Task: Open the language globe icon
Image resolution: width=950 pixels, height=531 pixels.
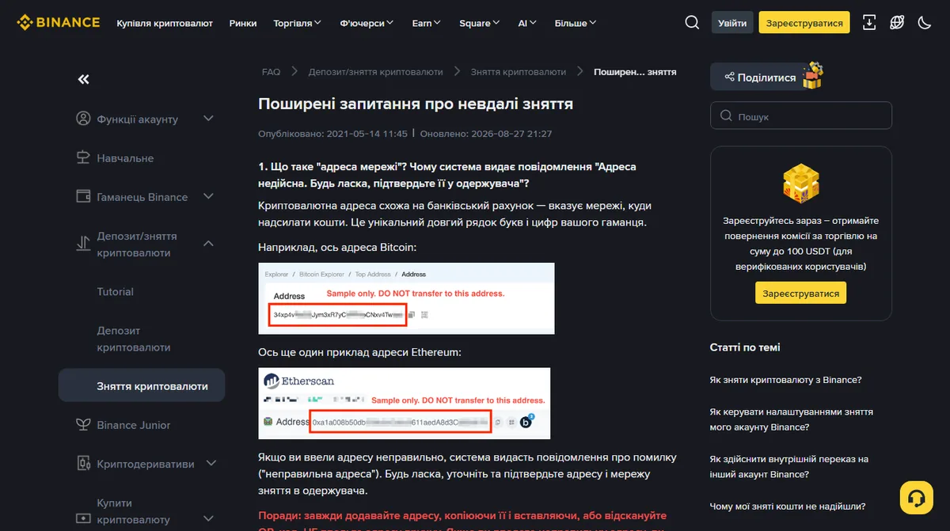Action: pyautogui.click(x=897, y=23)
